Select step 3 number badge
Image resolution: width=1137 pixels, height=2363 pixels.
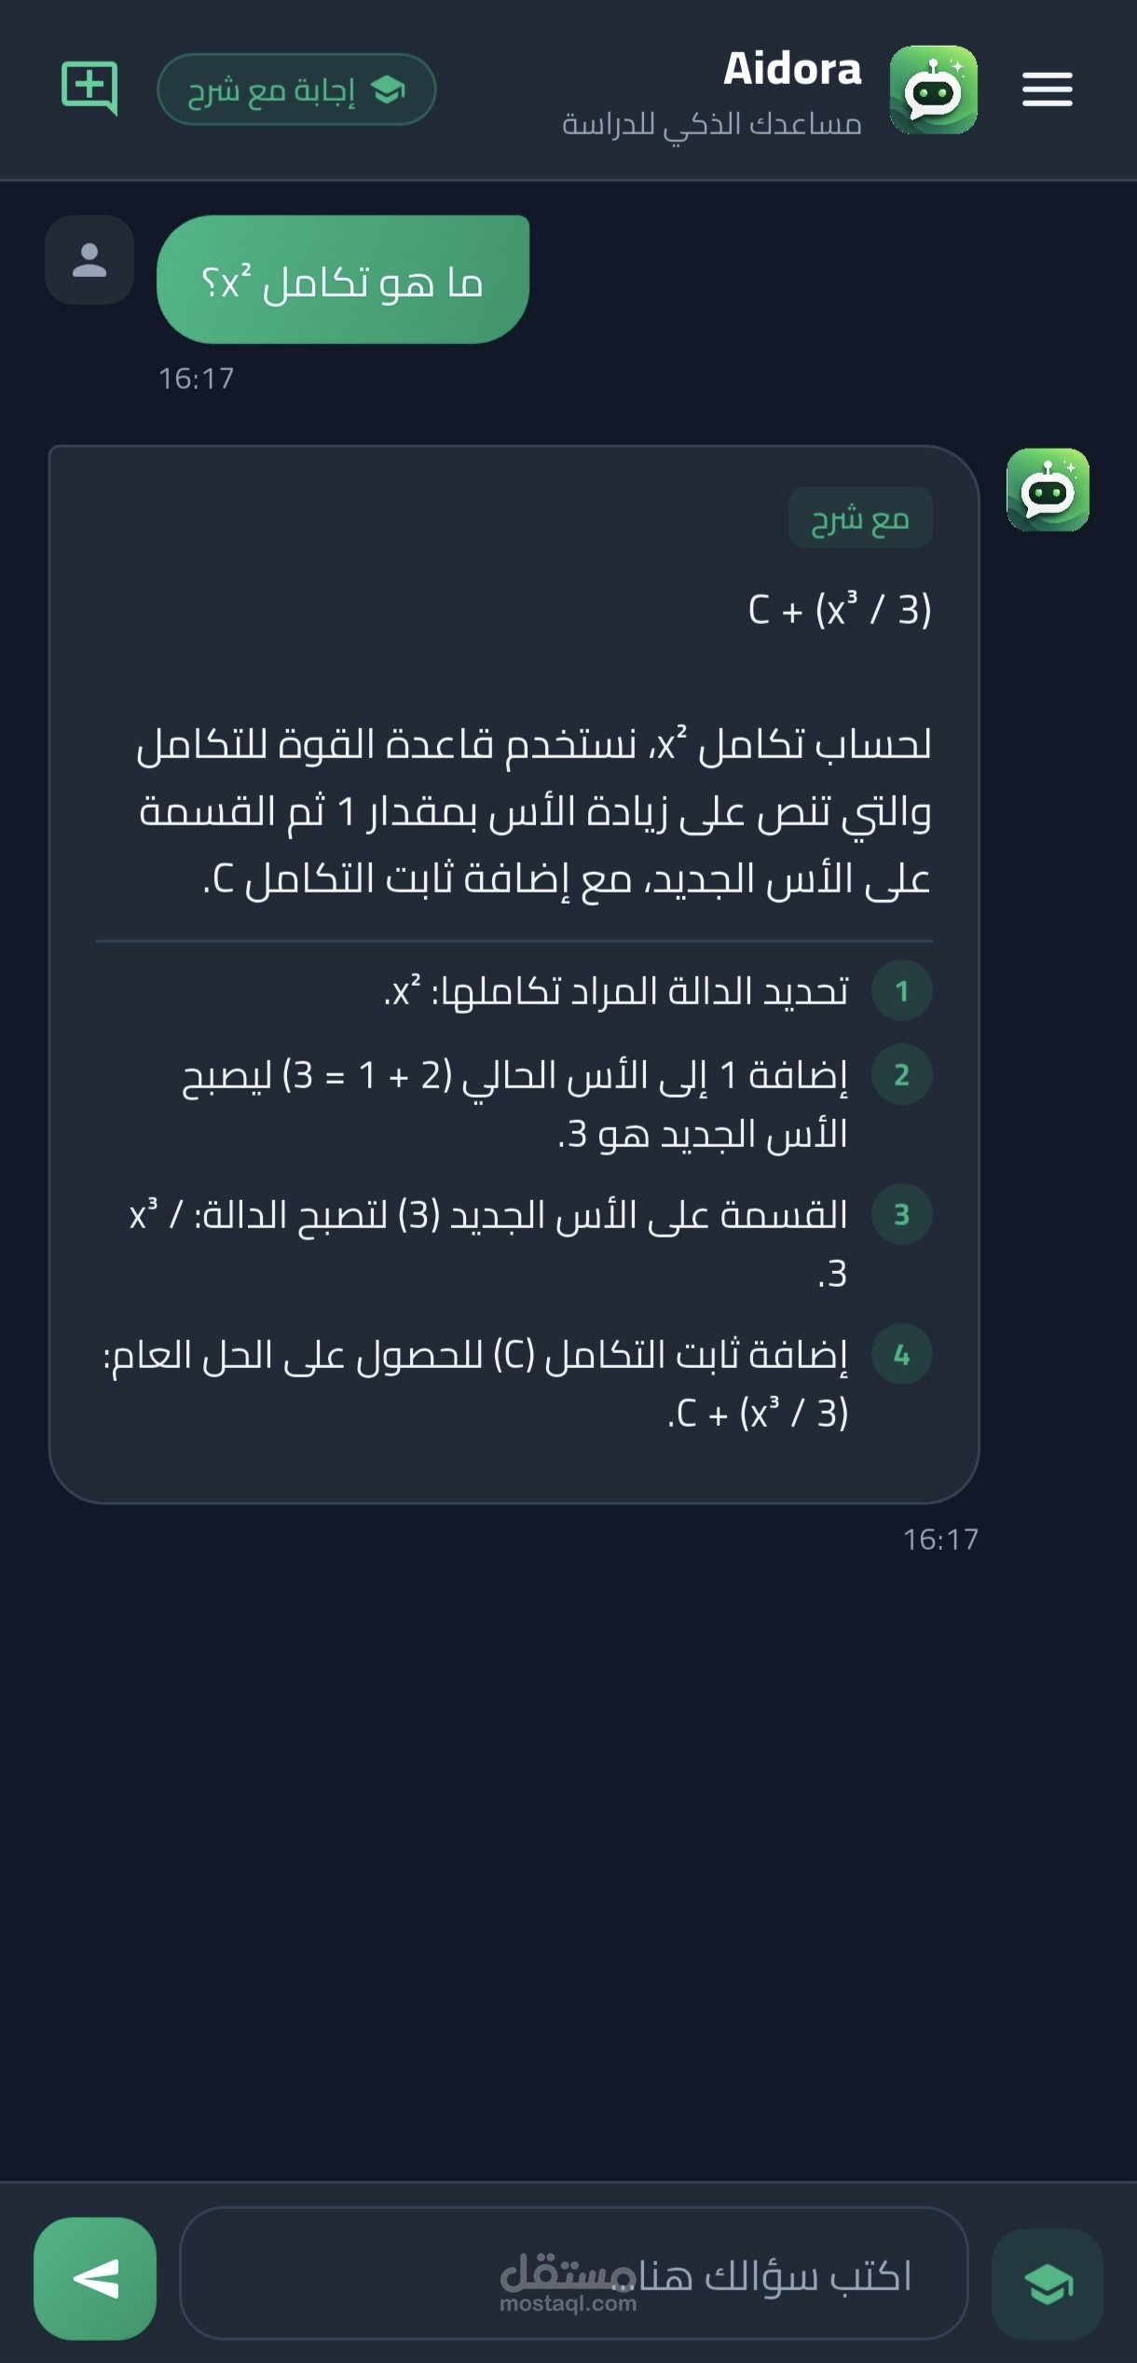point(901,1214)
